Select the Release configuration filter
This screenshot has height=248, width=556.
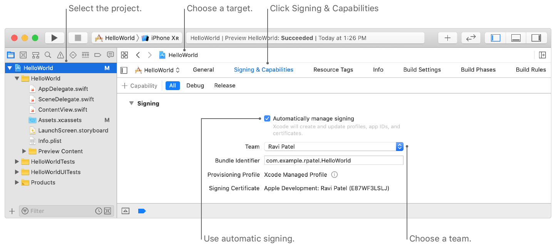coord(225,85)
